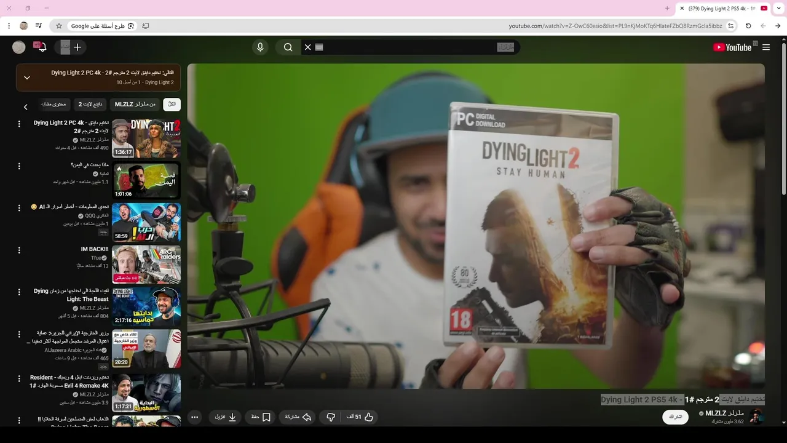Select the 'من ملزلز MLZLZ' filter chip
This screenshot has height=443, width=787.
point(135,105)
